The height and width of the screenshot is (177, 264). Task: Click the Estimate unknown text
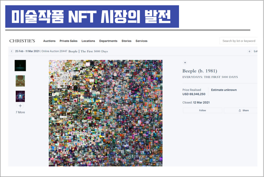pos(224,90)
